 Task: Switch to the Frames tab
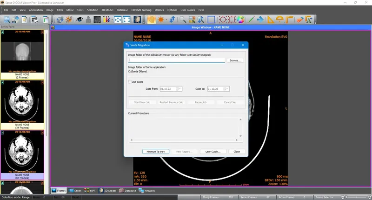click(59, 191)
